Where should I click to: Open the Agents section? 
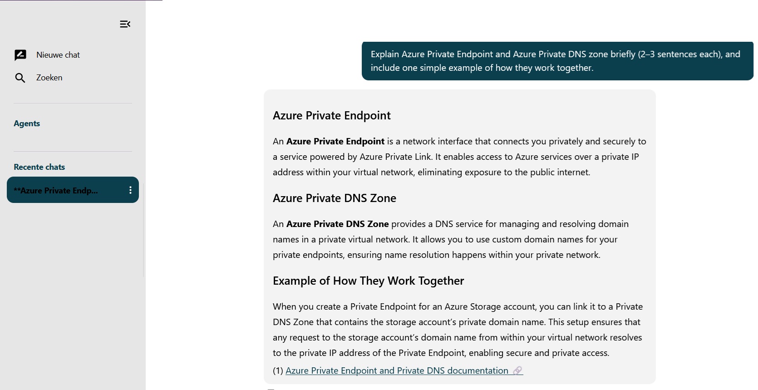[x=27, y=123]
